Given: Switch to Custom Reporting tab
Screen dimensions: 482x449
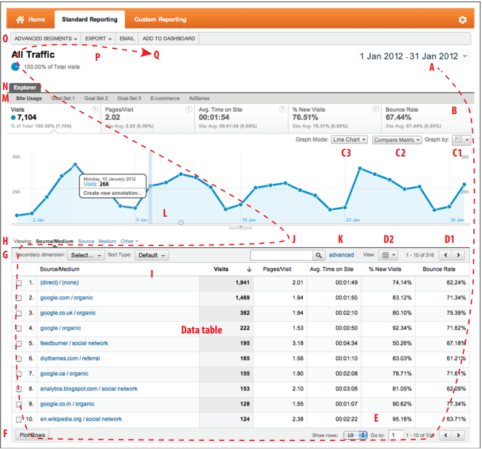Looking at the screenshot, I should 160,20.
